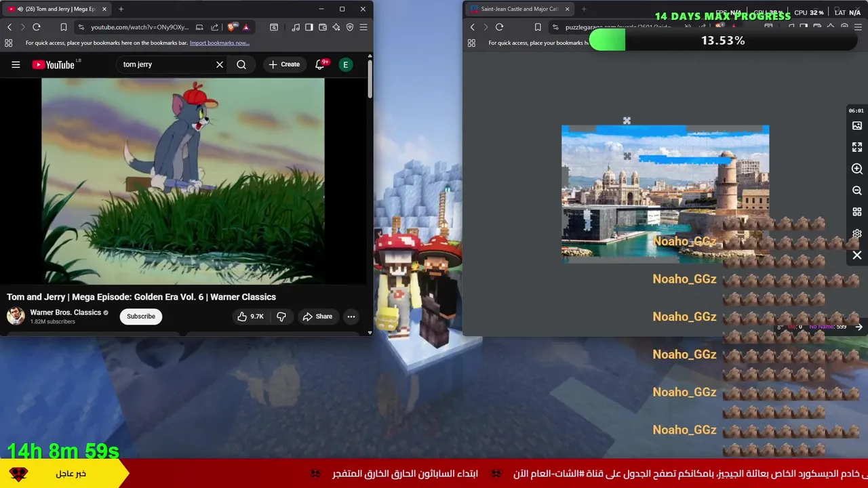Viewport: 868px width, 488px height.
Task: Click the Tom and Jerry video player
Action: pyautogui.click(x=183, y=181)
